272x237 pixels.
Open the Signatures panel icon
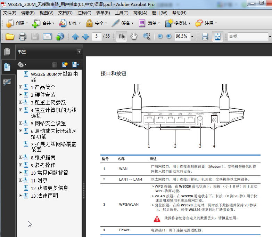(7, 82)
